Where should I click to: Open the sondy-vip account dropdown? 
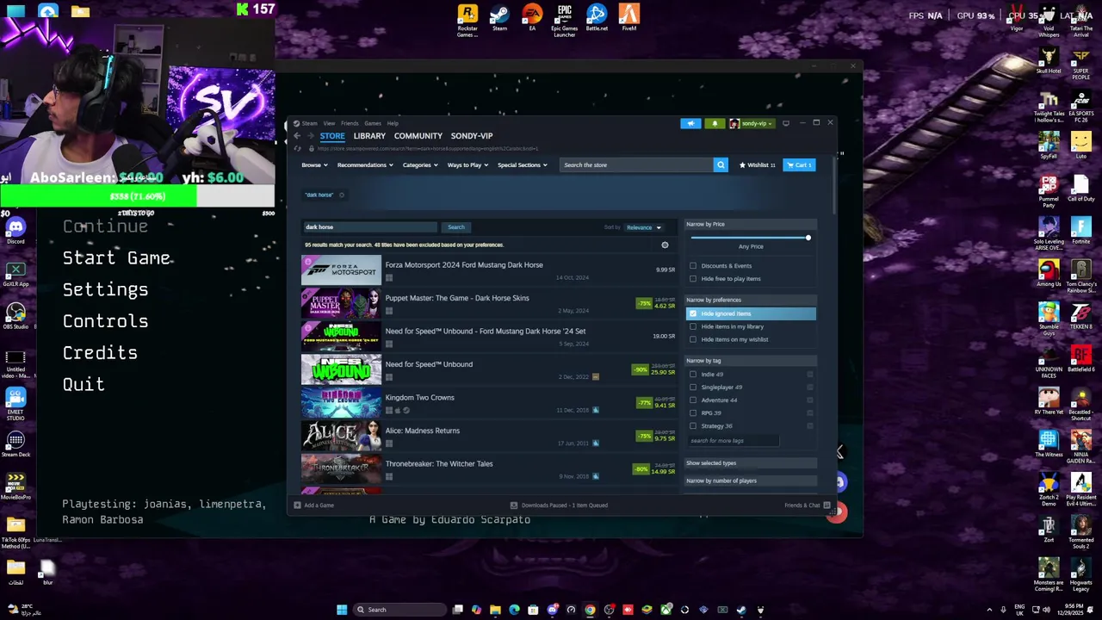click(752, 123)
